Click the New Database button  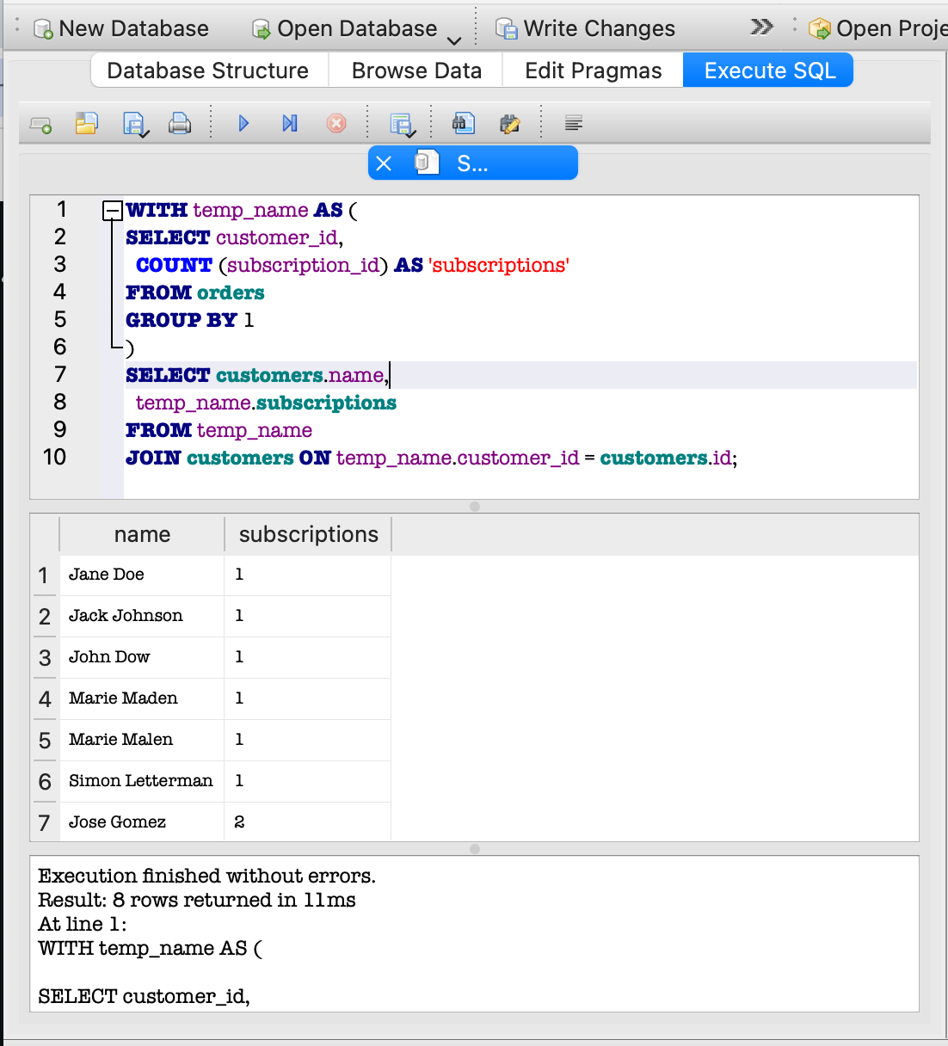point(120,28)
